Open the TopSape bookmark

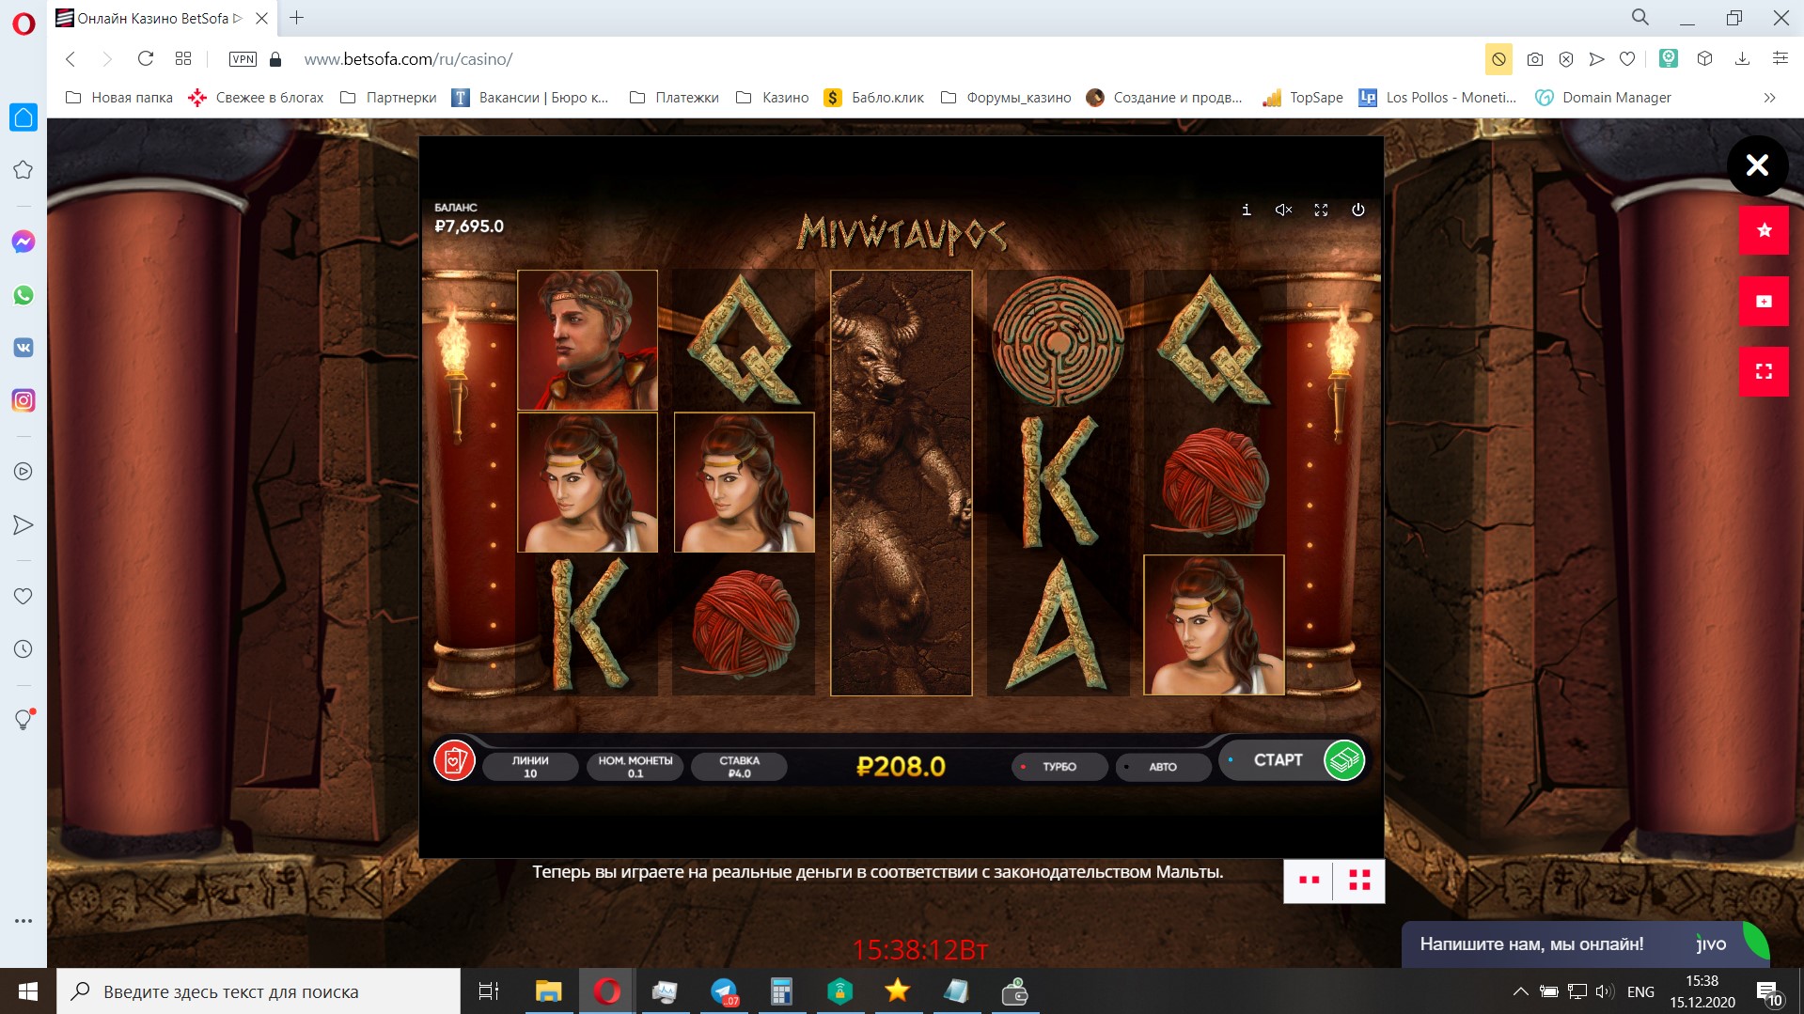(1303, 97)
